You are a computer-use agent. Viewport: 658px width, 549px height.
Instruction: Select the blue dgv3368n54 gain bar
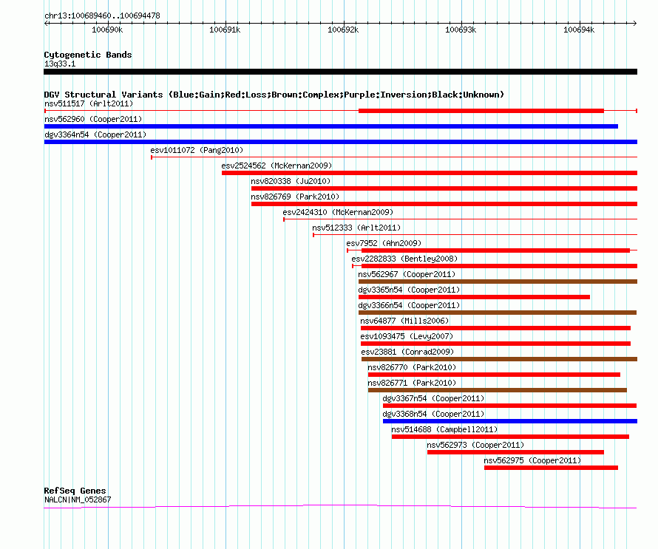(510, 421)
